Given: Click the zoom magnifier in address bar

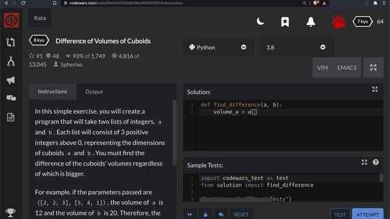Looking at the screenshot, I should (305, 3).
